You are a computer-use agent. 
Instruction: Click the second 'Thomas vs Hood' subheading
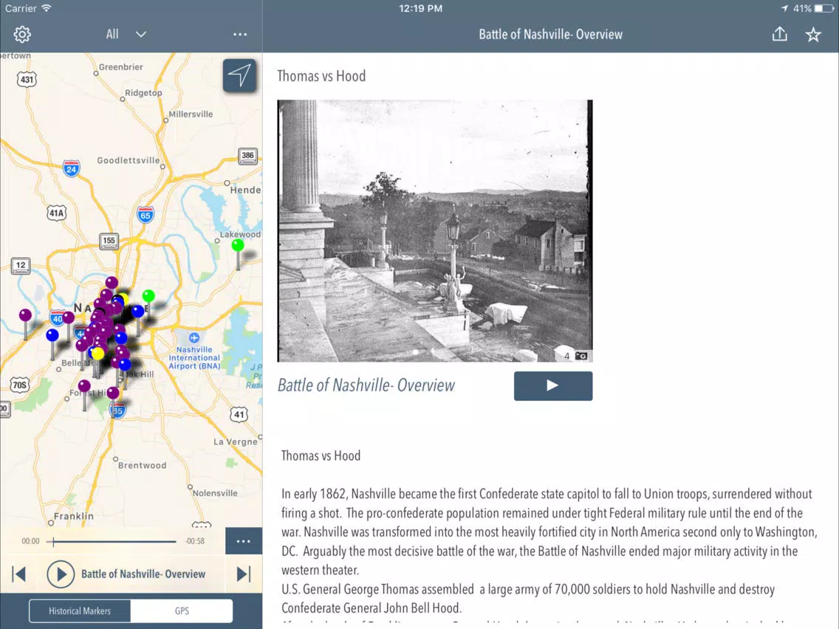(x=321, y=456)
